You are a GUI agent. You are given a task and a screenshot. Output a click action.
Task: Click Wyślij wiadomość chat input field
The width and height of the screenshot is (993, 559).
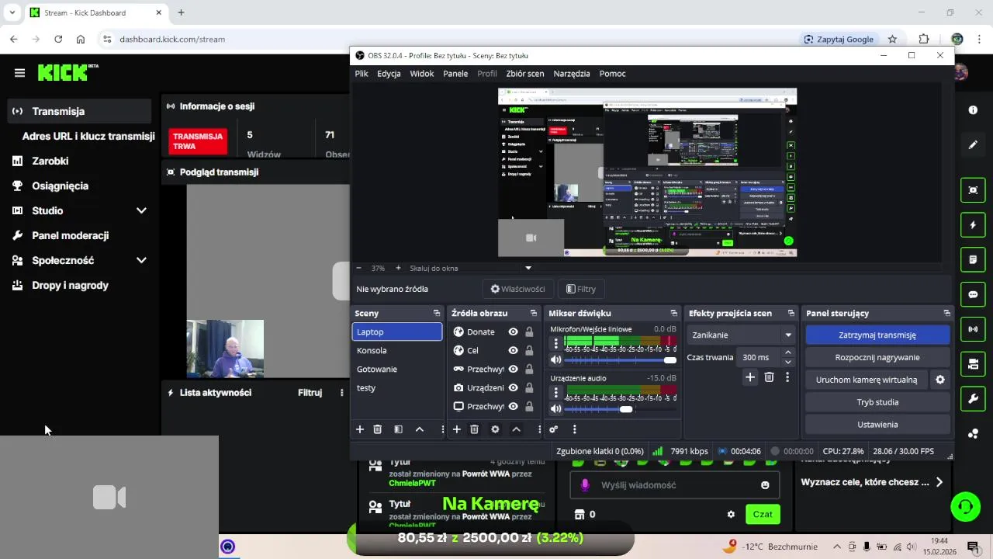(x=675, y=485)
